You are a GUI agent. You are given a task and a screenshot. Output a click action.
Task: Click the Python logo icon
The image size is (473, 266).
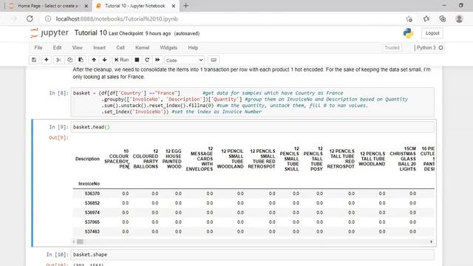(x=408, y=33)
